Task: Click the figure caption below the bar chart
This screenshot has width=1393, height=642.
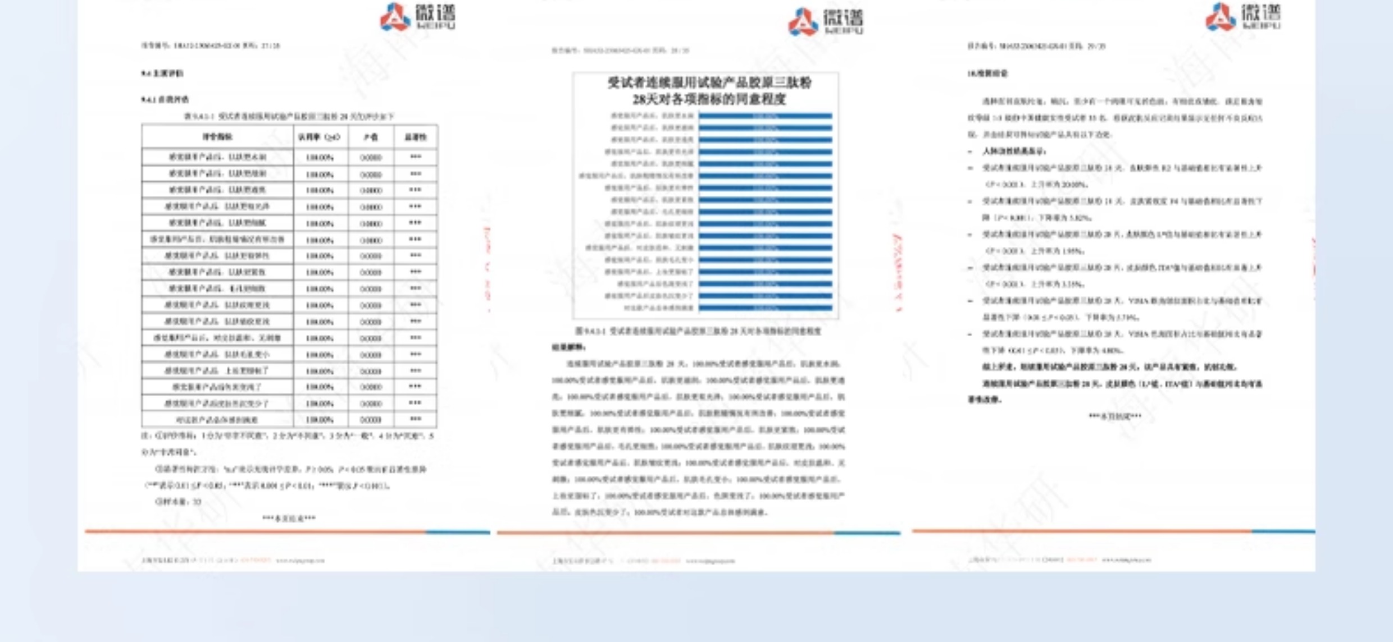Action: click(698, 331)
